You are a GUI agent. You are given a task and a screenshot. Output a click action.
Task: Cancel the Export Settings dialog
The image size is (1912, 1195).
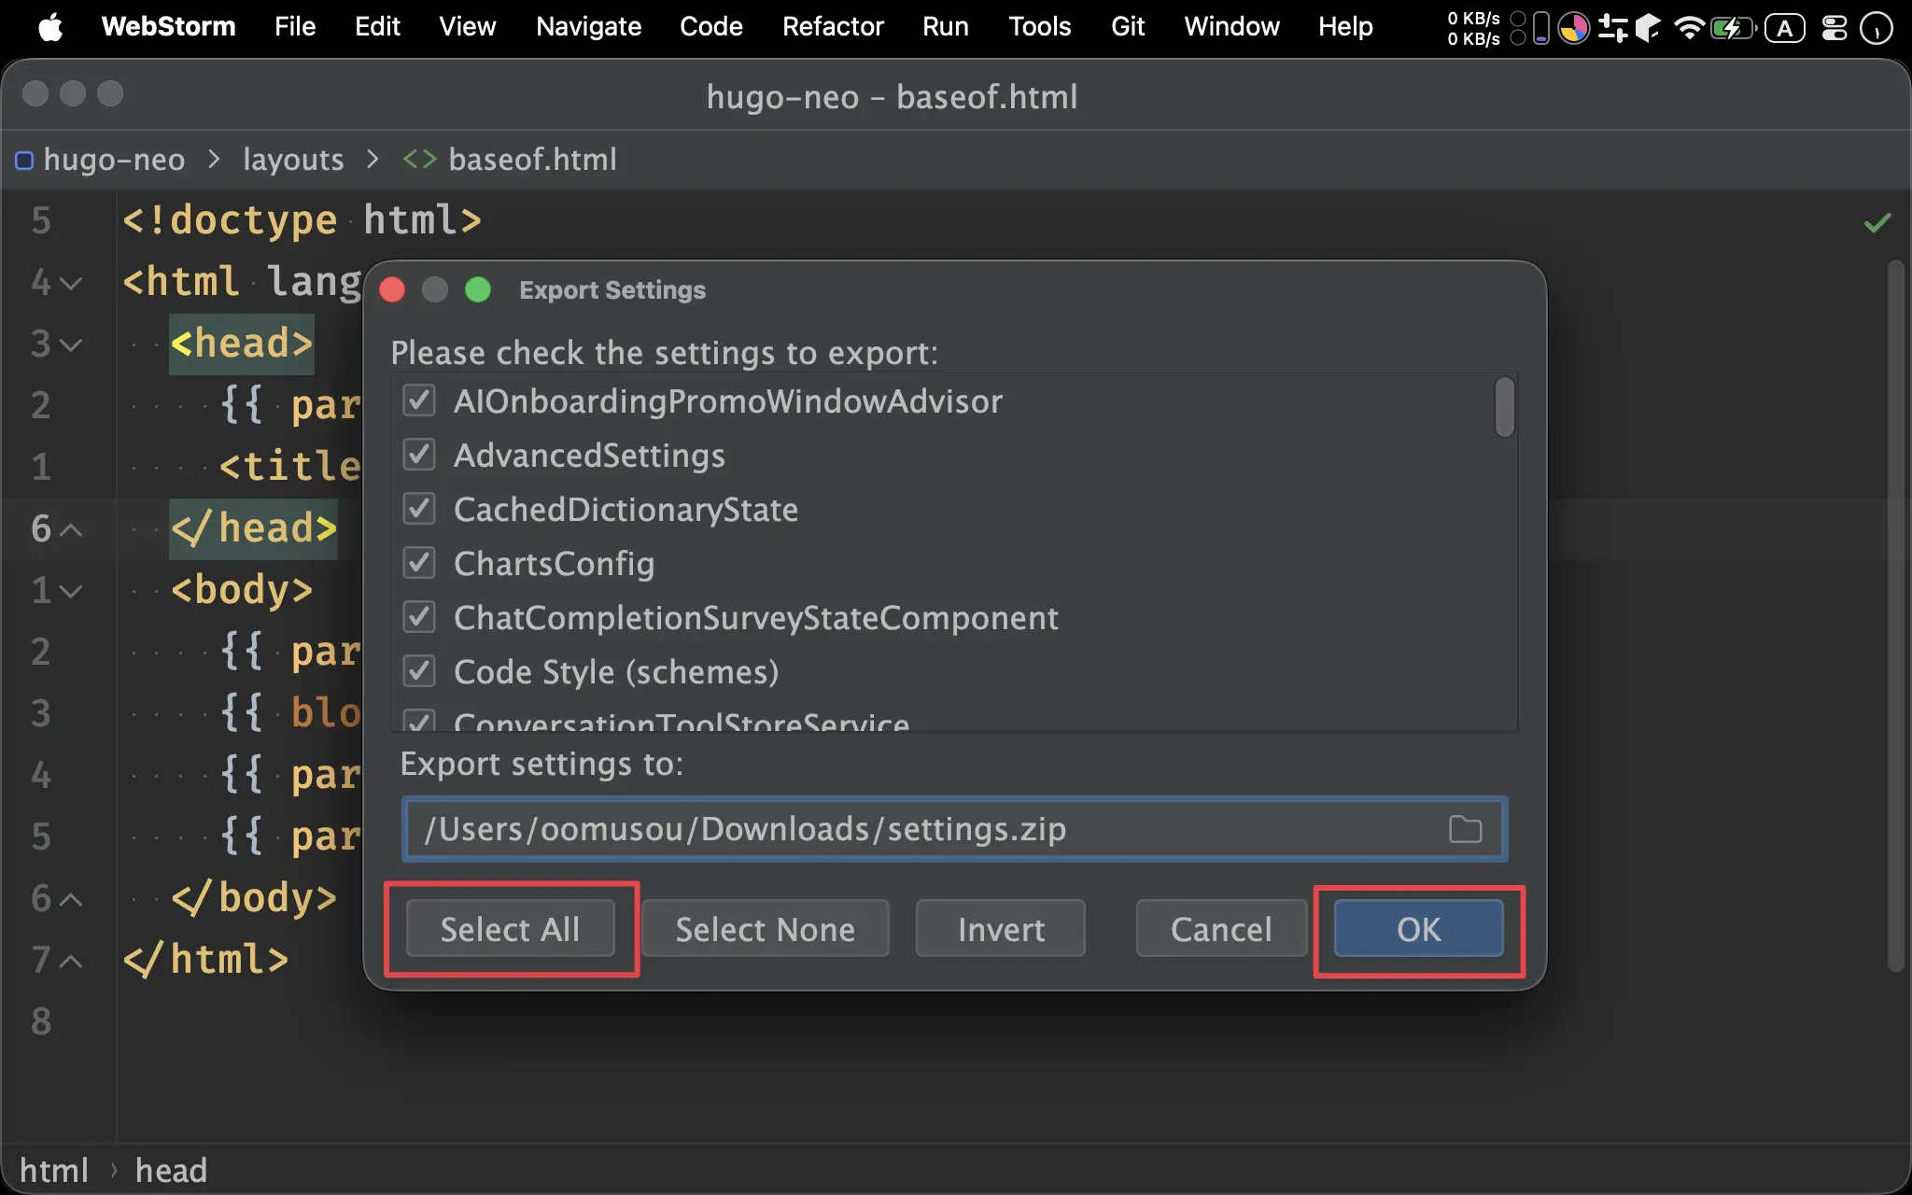tap(1221, 929)
